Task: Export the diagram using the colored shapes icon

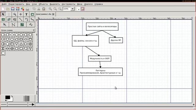Action: (x=22, y=9)
